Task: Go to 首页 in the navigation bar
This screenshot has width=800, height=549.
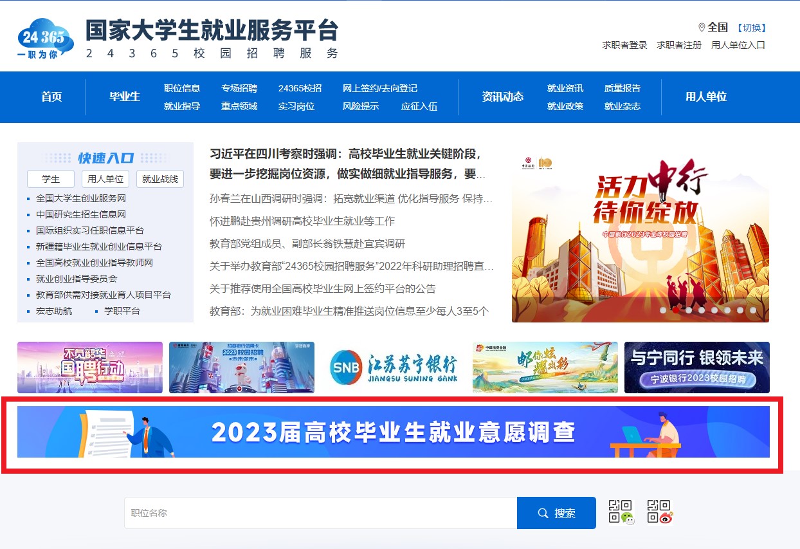Action: [x=51, y=97]
